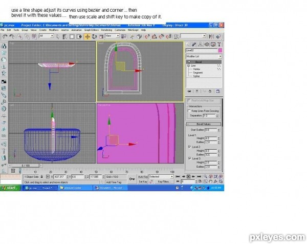Viewport: 307px width, 244px height.
Task: Toggle the 3D Snaps icon
Action: (x=147, y=36)
